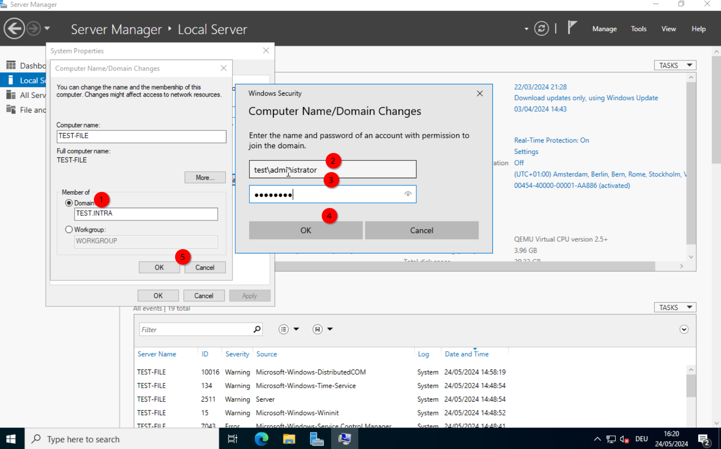Open Server Manager taskbar icon

coord(317,439)
